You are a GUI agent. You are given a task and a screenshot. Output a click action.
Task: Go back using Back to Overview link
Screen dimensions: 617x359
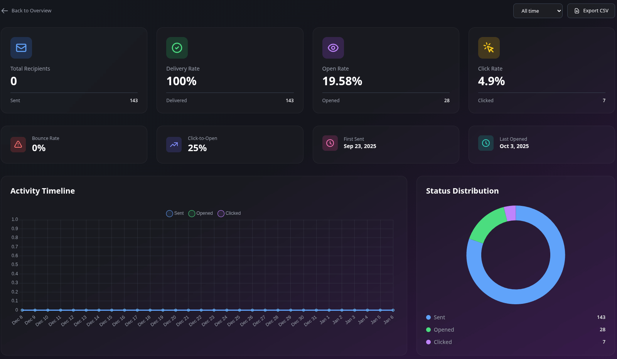point(27,11)
